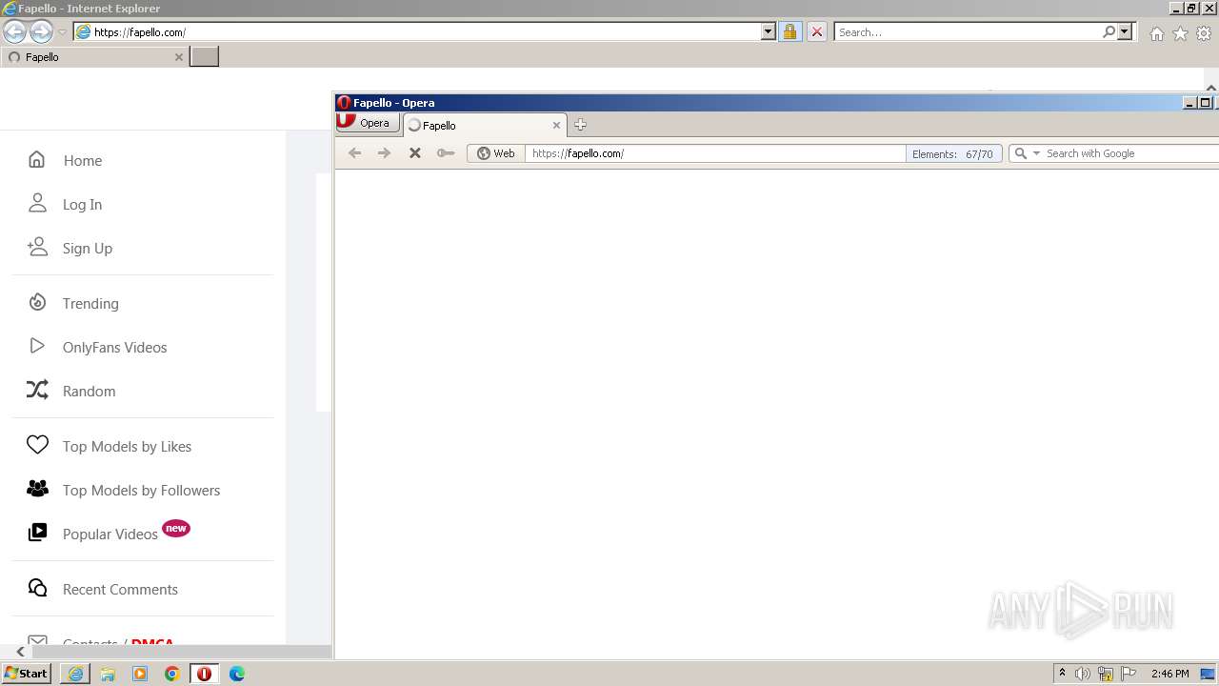Open the Recent Comments link
Screen dimensions: 1219x686
[x=120, y=589]
